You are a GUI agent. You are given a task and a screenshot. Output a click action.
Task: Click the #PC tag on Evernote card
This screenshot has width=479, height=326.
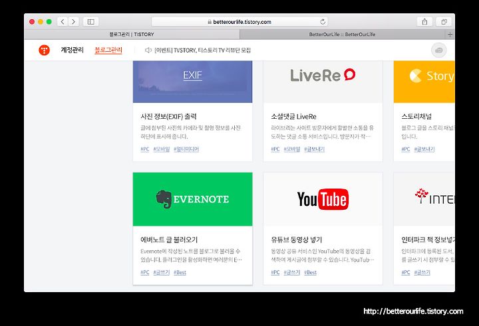[145, 272]
